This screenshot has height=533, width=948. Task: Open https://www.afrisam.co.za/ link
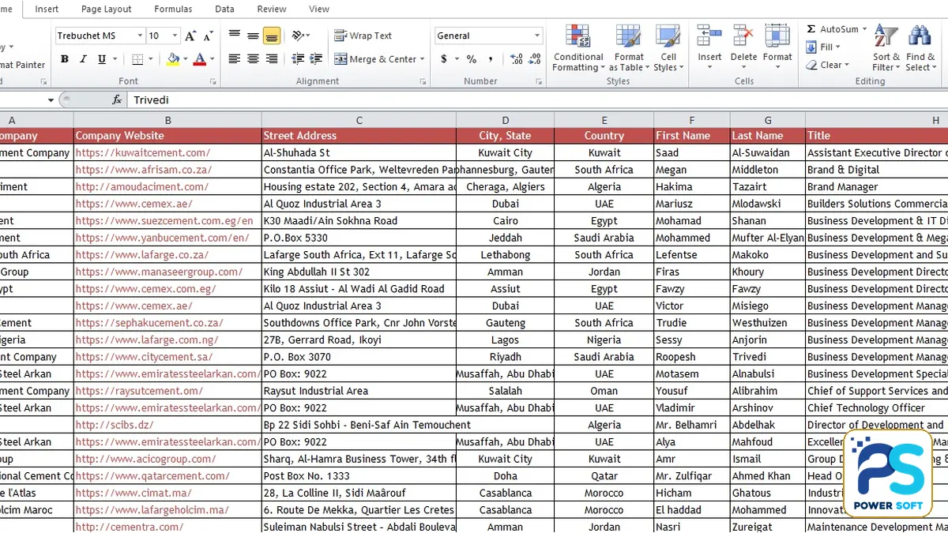tap(144, 170)
